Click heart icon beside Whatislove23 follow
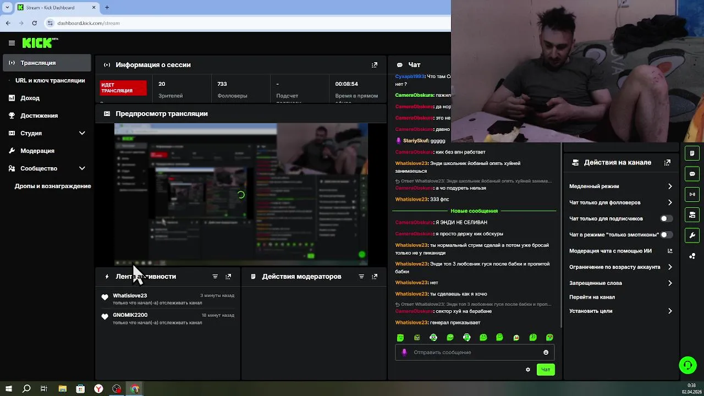The width and height of the screenshot is (704, 396). pyautogui.click(x=105, y=298)
